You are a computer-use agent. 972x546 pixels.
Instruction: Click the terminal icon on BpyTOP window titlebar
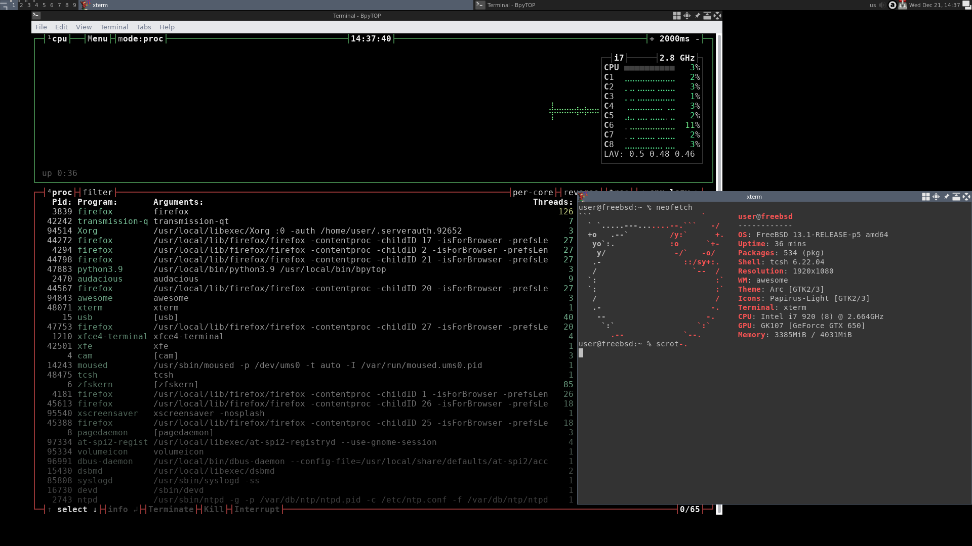pos(36,16)
